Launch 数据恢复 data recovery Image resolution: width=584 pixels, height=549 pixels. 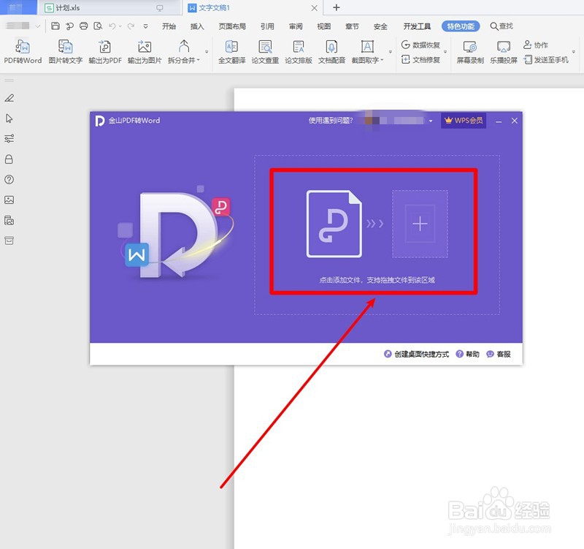click(x=421, y=45)
